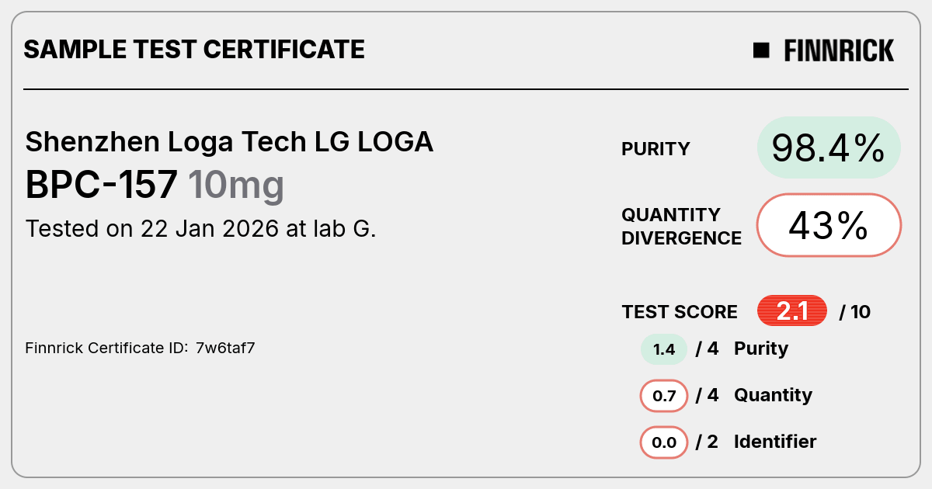Click the BPC-157 product name

(103, 185)
